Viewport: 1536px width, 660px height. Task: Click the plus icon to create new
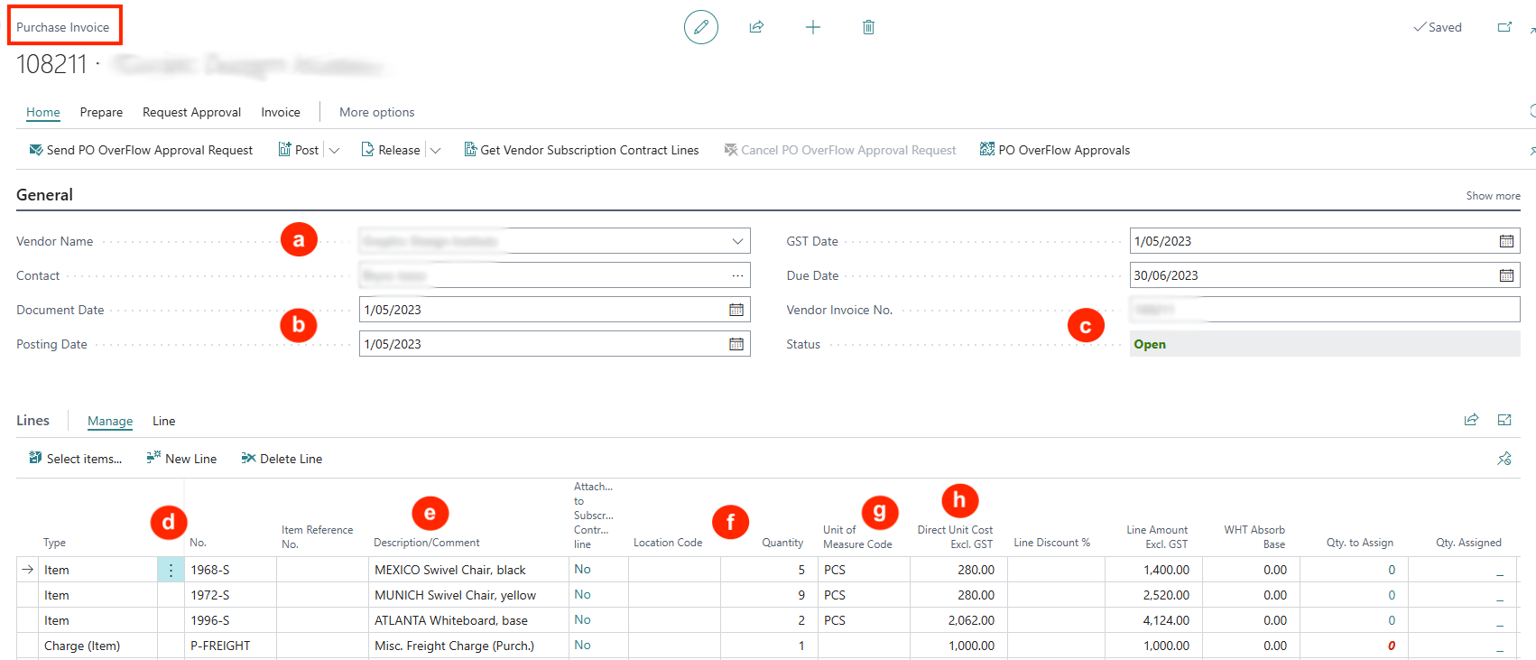tap(812, 27)
